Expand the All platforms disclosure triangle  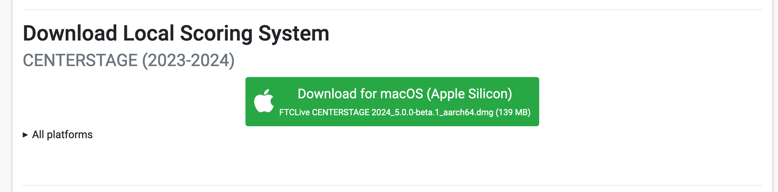pyautogui.click(x=25, y=135)
